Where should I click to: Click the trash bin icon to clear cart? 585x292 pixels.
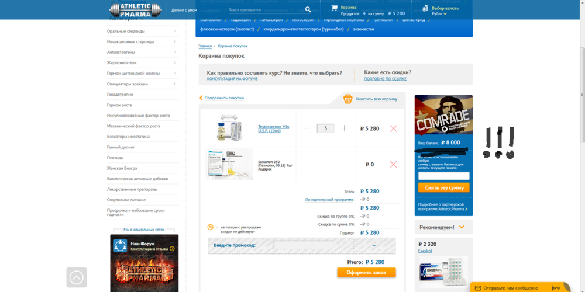(x=347, y=99)
